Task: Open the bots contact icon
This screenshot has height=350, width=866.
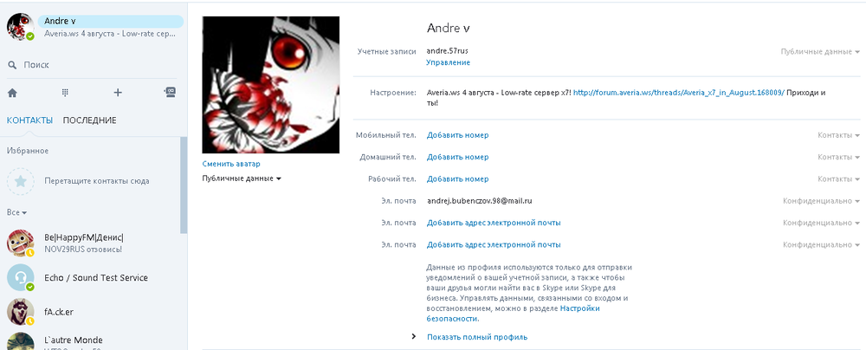Action: click(x=170, y=93)
